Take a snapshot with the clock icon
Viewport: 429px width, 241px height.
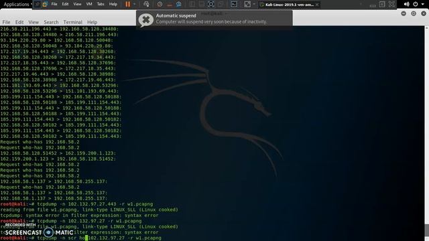[x=160, y=4]
